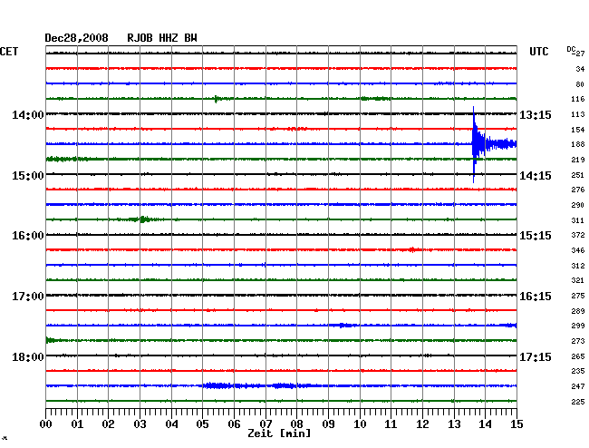Click the DC value 247

[578, 386]
